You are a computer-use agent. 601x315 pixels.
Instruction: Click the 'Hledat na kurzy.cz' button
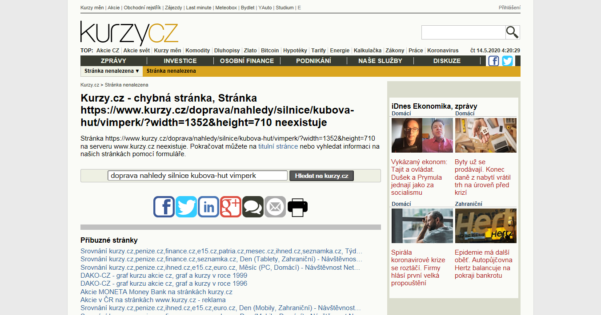coord(322,176)
